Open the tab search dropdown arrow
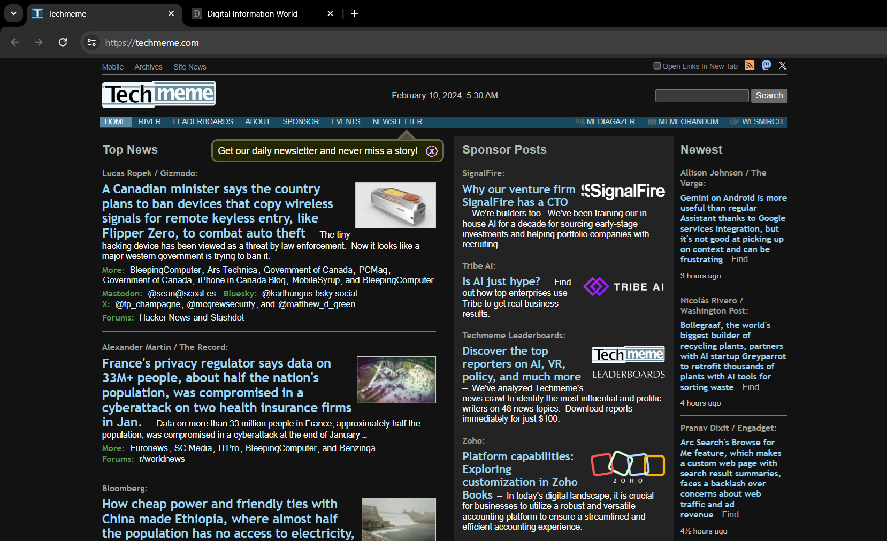This screenshot has height=541, width=887. coord(13,13)
